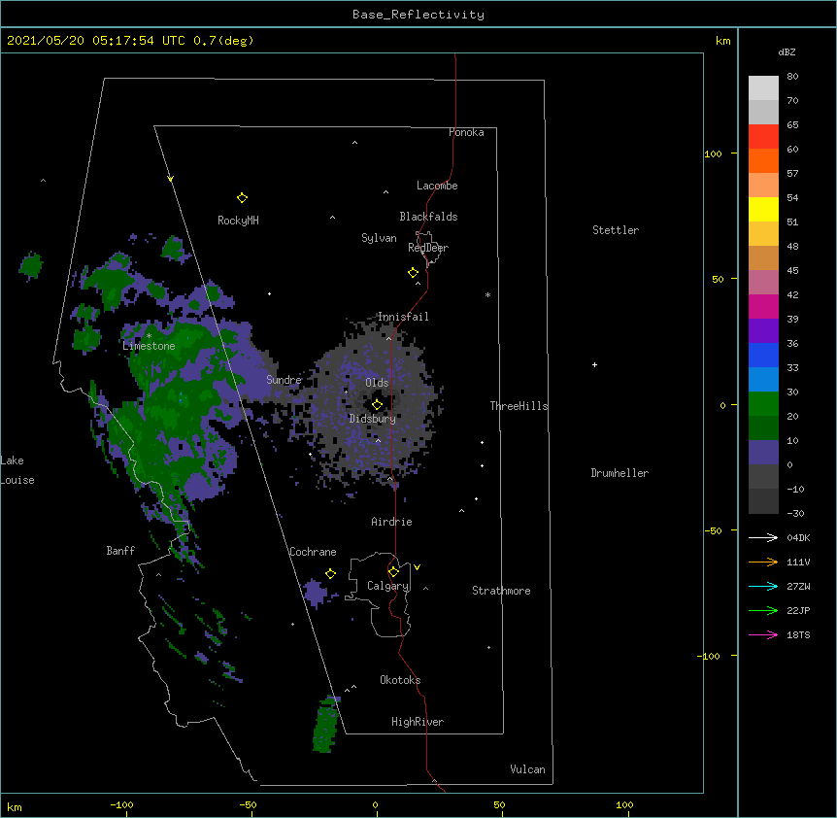Click the Limestone label
Image resolution: width=837 pixels, height=818 pixels.
[149, 346]
